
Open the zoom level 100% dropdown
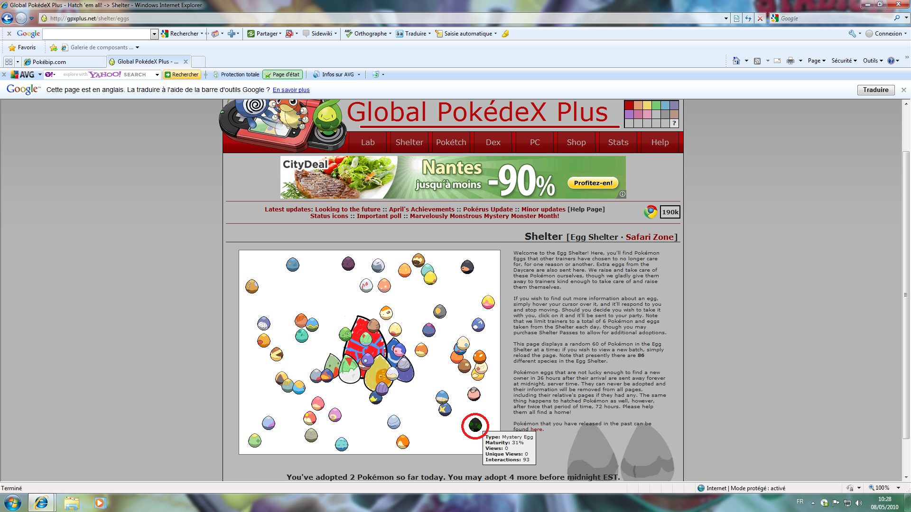(898, 488)
